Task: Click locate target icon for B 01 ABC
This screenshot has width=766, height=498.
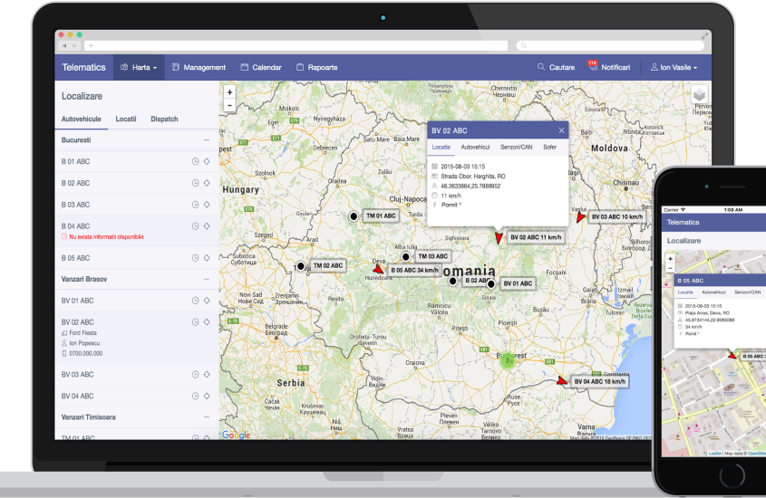Action: [207, 161]
